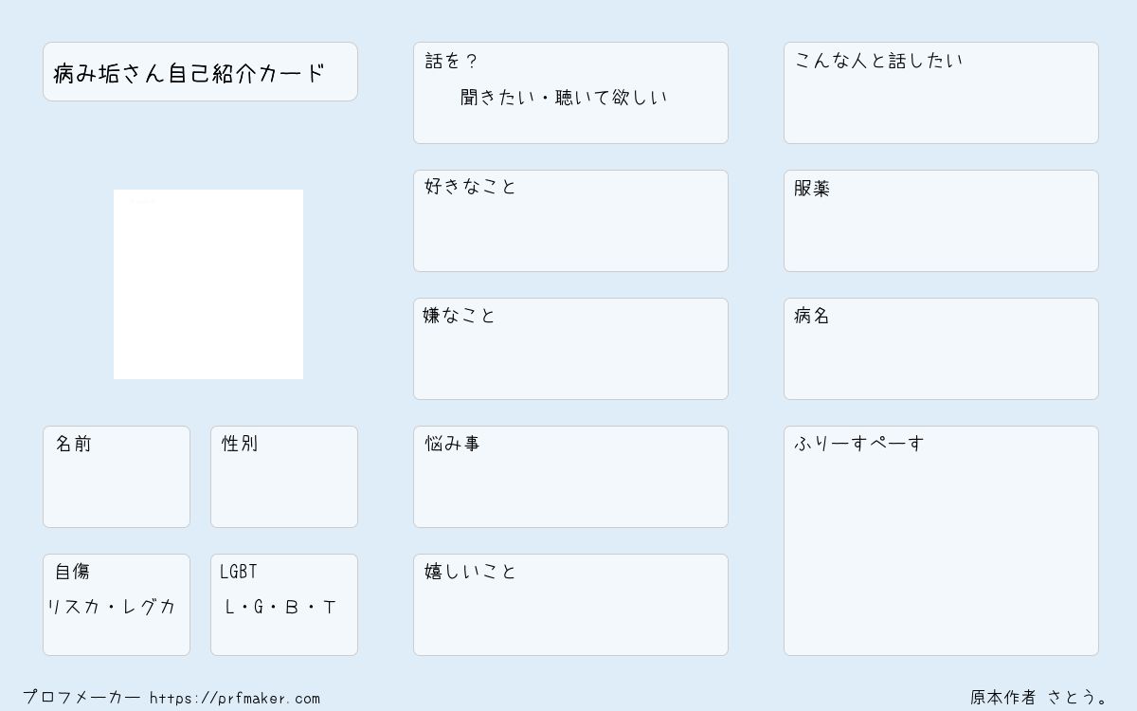Click into the 嬉しいこと box
1137x711 pixels.
pyautogui.click(x=570, y=605)
